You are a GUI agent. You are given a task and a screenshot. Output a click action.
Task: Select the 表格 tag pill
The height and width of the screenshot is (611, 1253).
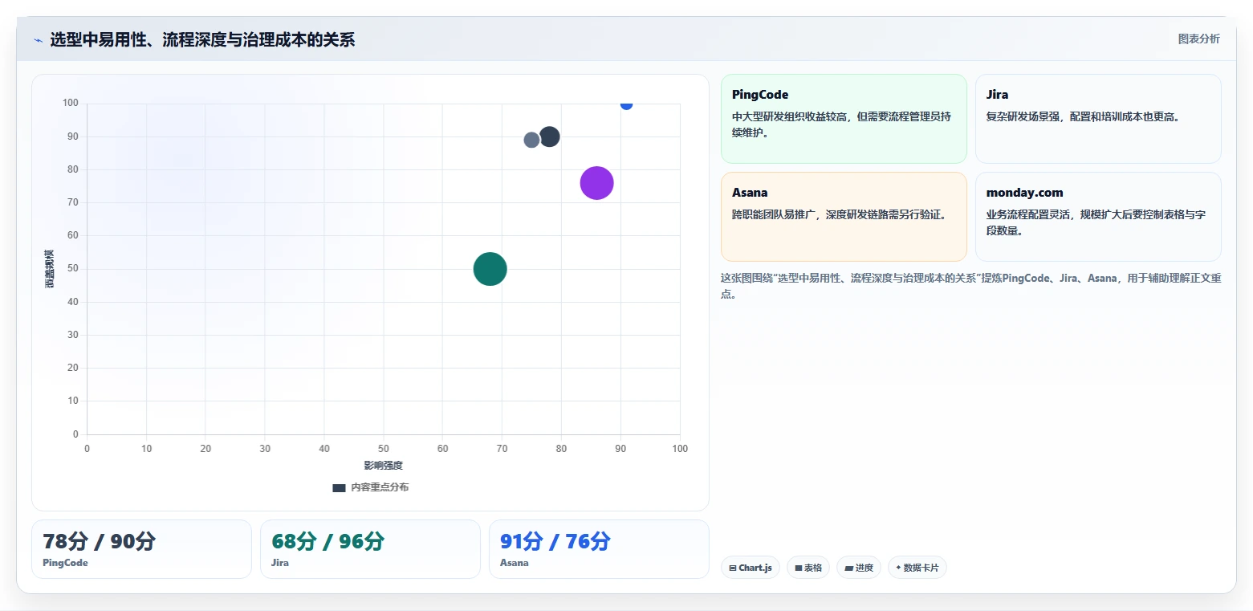point(808,568)
